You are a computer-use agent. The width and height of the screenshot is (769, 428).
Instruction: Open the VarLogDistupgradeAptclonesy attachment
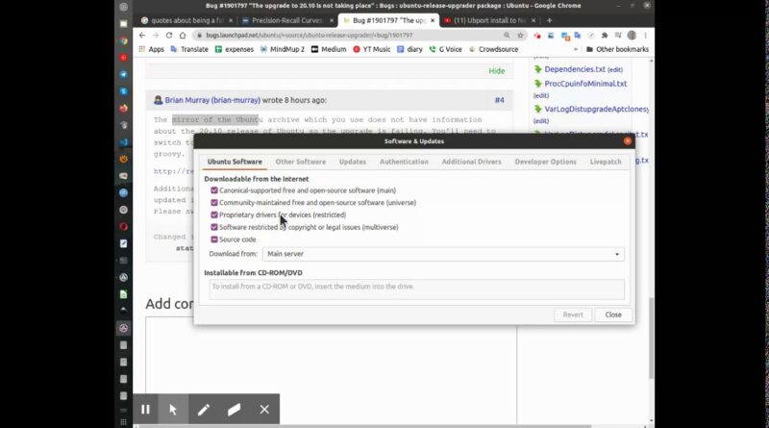pos(596,109)
